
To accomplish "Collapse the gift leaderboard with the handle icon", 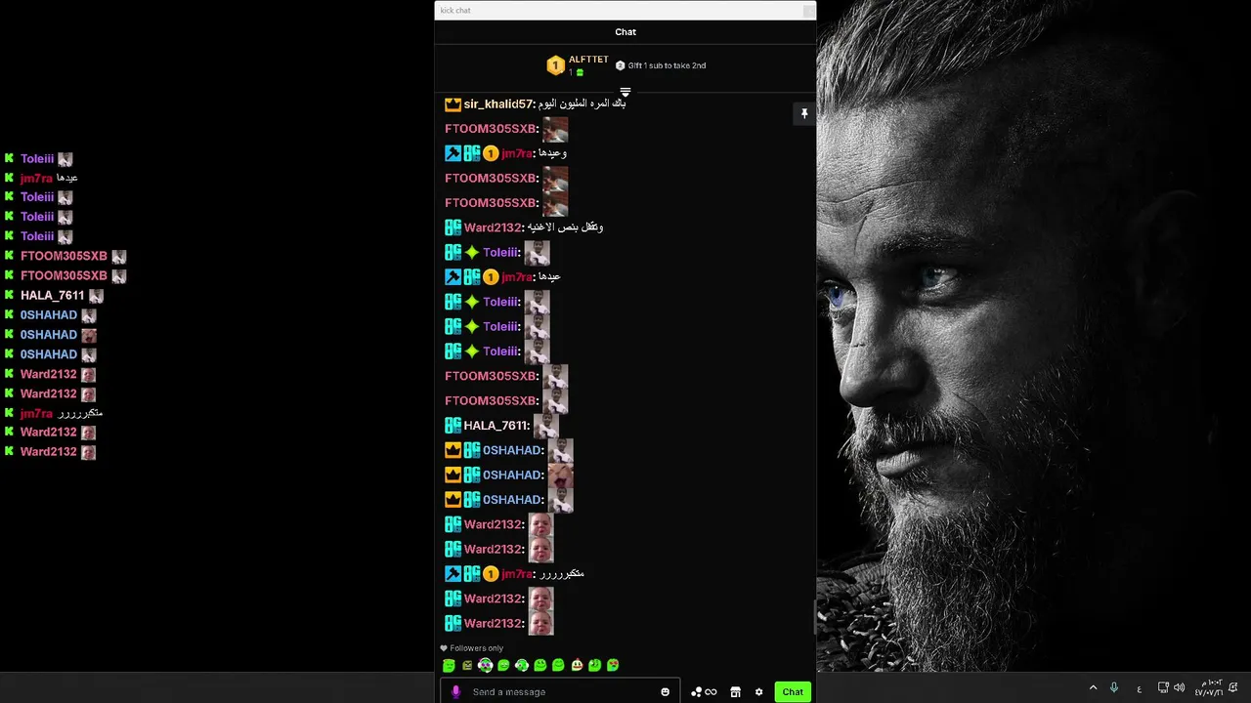I will (625, 92).
